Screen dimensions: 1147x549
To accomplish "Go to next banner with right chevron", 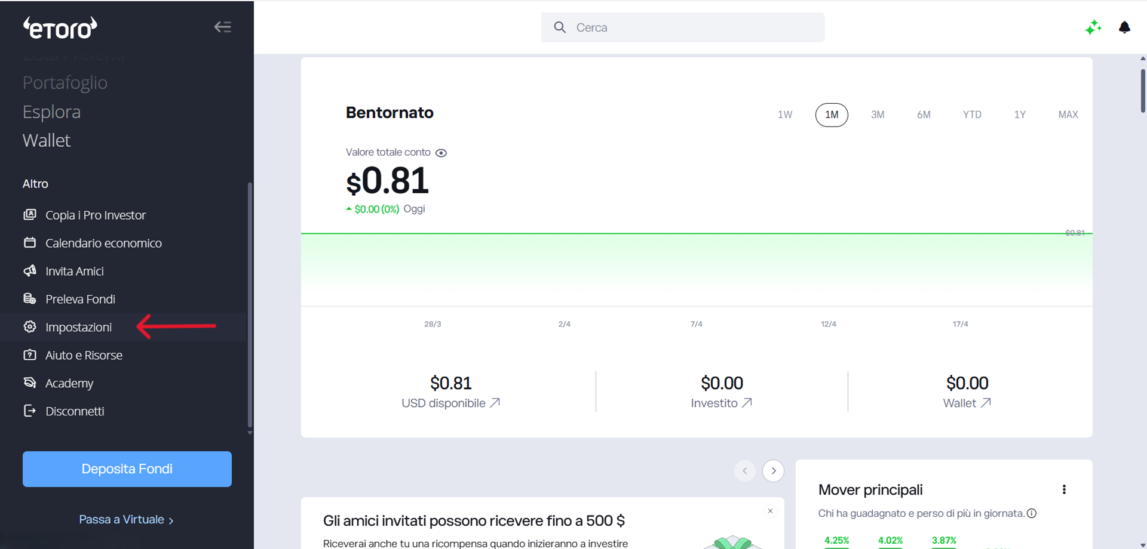I will tap(774, 471).
